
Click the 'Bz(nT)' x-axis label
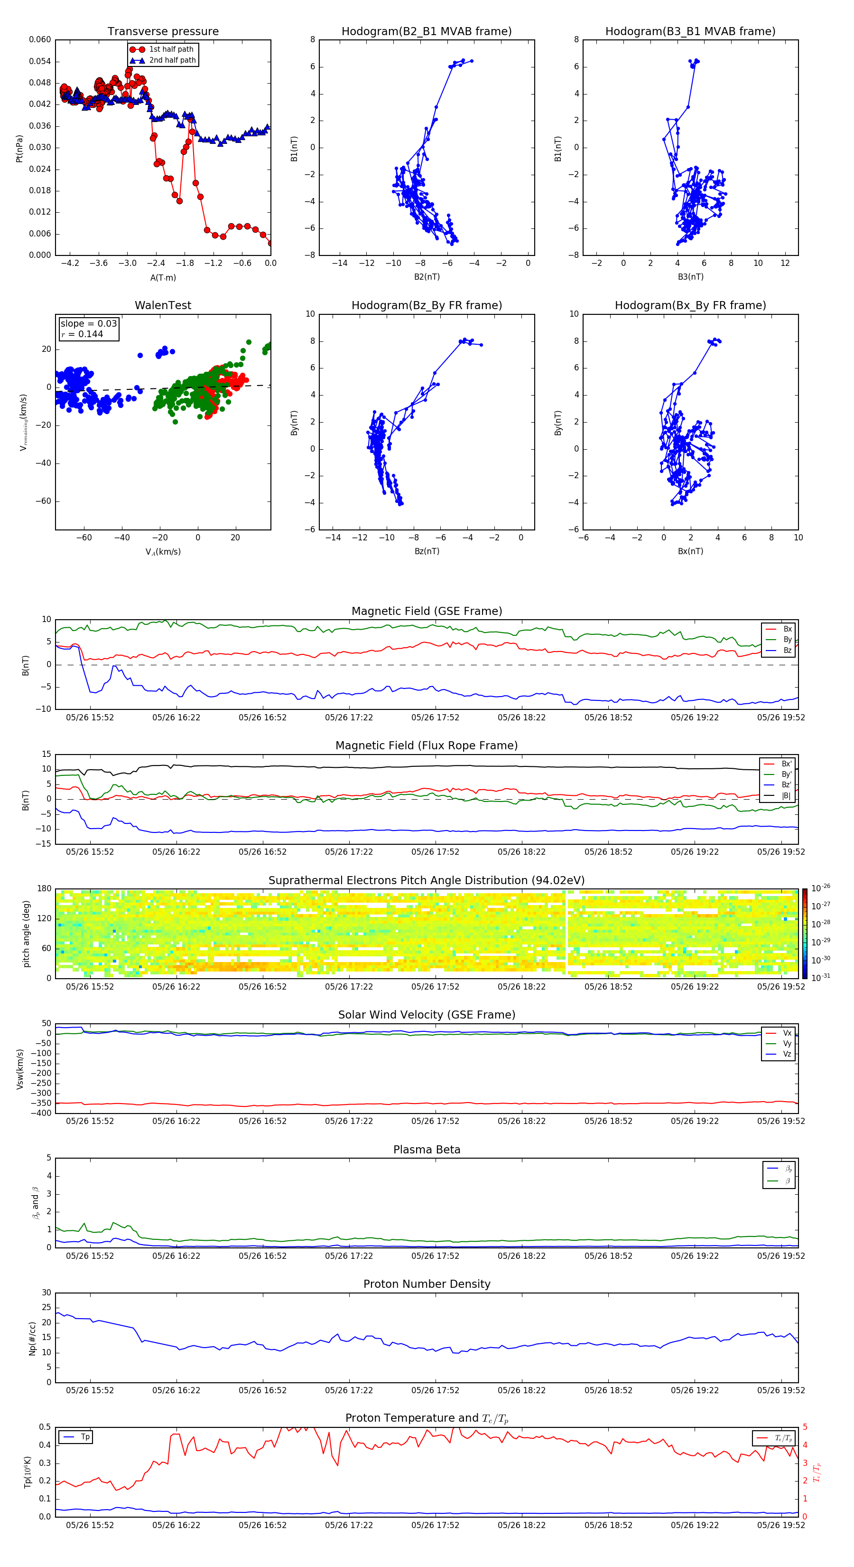pyautogui.click(x=427, y=552)
